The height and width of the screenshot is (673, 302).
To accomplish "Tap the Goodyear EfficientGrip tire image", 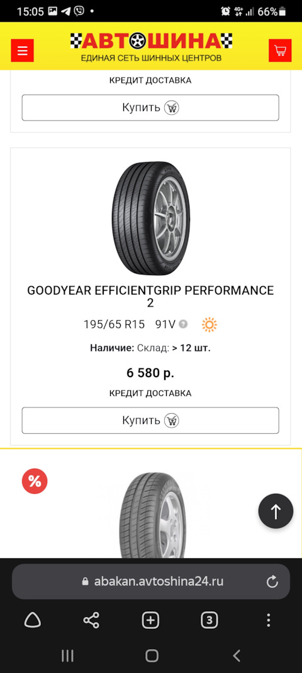I will click(150, 219).
